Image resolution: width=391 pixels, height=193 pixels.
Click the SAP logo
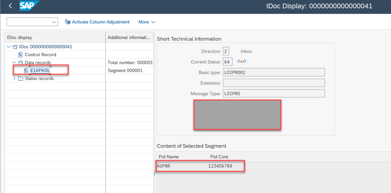pos(29,6)
